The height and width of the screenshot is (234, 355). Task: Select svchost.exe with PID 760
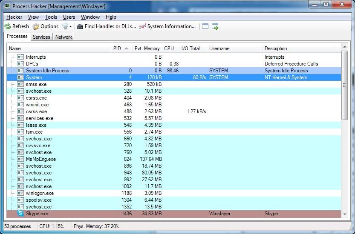pos(173,152)
